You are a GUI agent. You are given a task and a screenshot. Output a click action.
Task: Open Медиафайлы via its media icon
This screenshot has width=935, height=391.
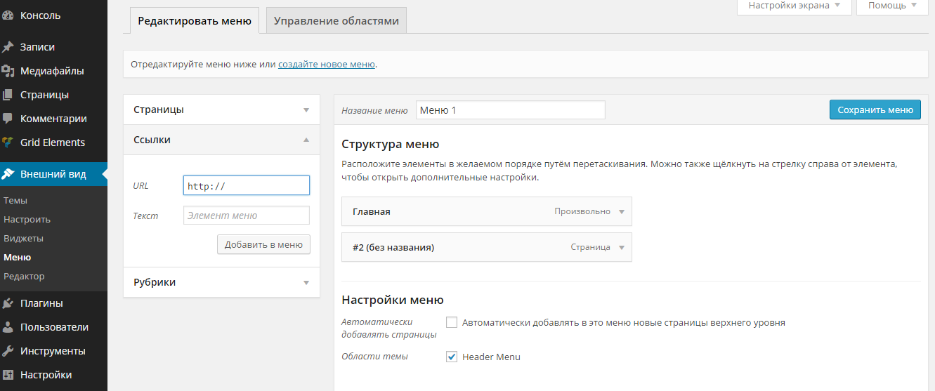click(x=8, y=71)
